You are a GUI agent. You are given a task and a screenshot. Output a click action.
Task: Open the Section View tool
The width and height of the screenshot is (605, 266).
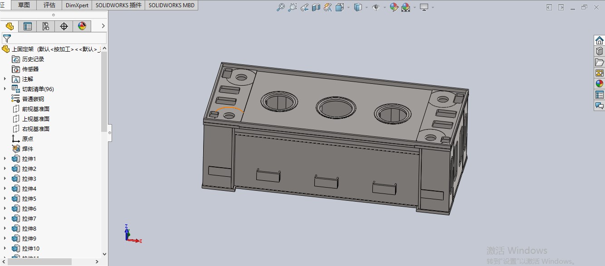coord(315,7)
